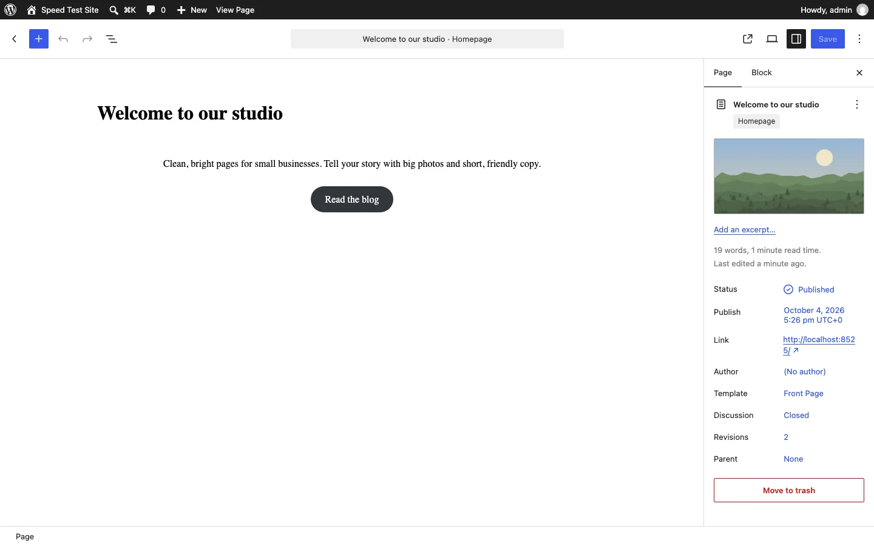Open the Front Page template options
Screen dimensions: 874x546
coord(804,394)
